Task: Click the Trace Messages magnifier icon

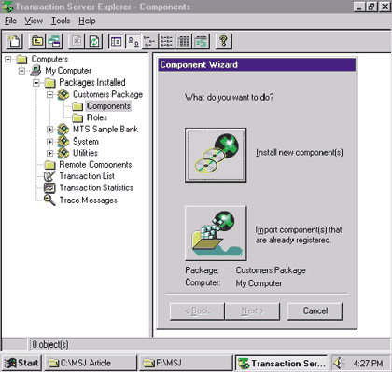Action: (x=49, y=200)
